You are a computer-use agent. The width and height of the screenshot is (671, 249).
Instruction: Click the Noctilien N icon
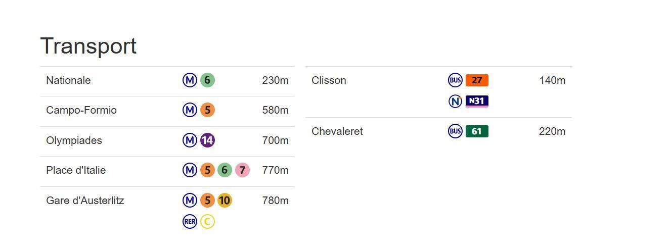pos(455,101)
